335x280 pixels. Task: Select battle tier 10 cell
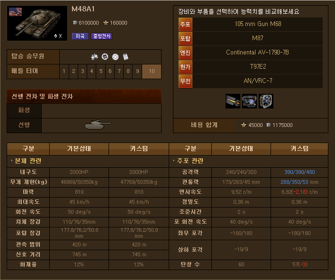point(152,72)
